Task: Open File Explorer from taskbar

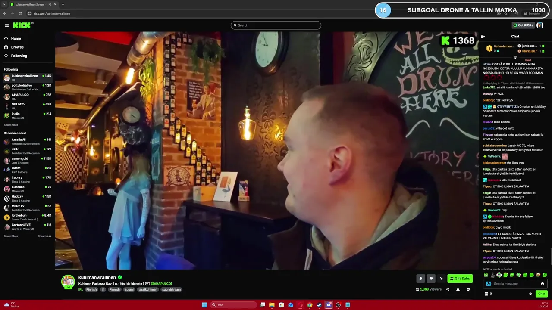Action: pos(272,305)
